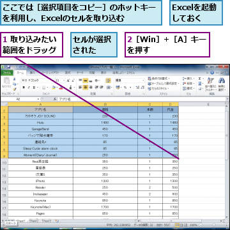This screenshot has width=230, height=230.
Task: Open Excel Help question mark icon
Action: click(x=212, y=73)
